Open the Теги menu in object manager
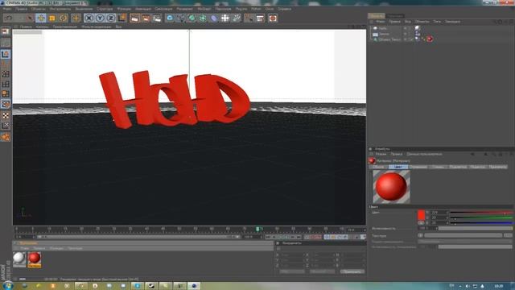The image size is (515, 290). 437,22
